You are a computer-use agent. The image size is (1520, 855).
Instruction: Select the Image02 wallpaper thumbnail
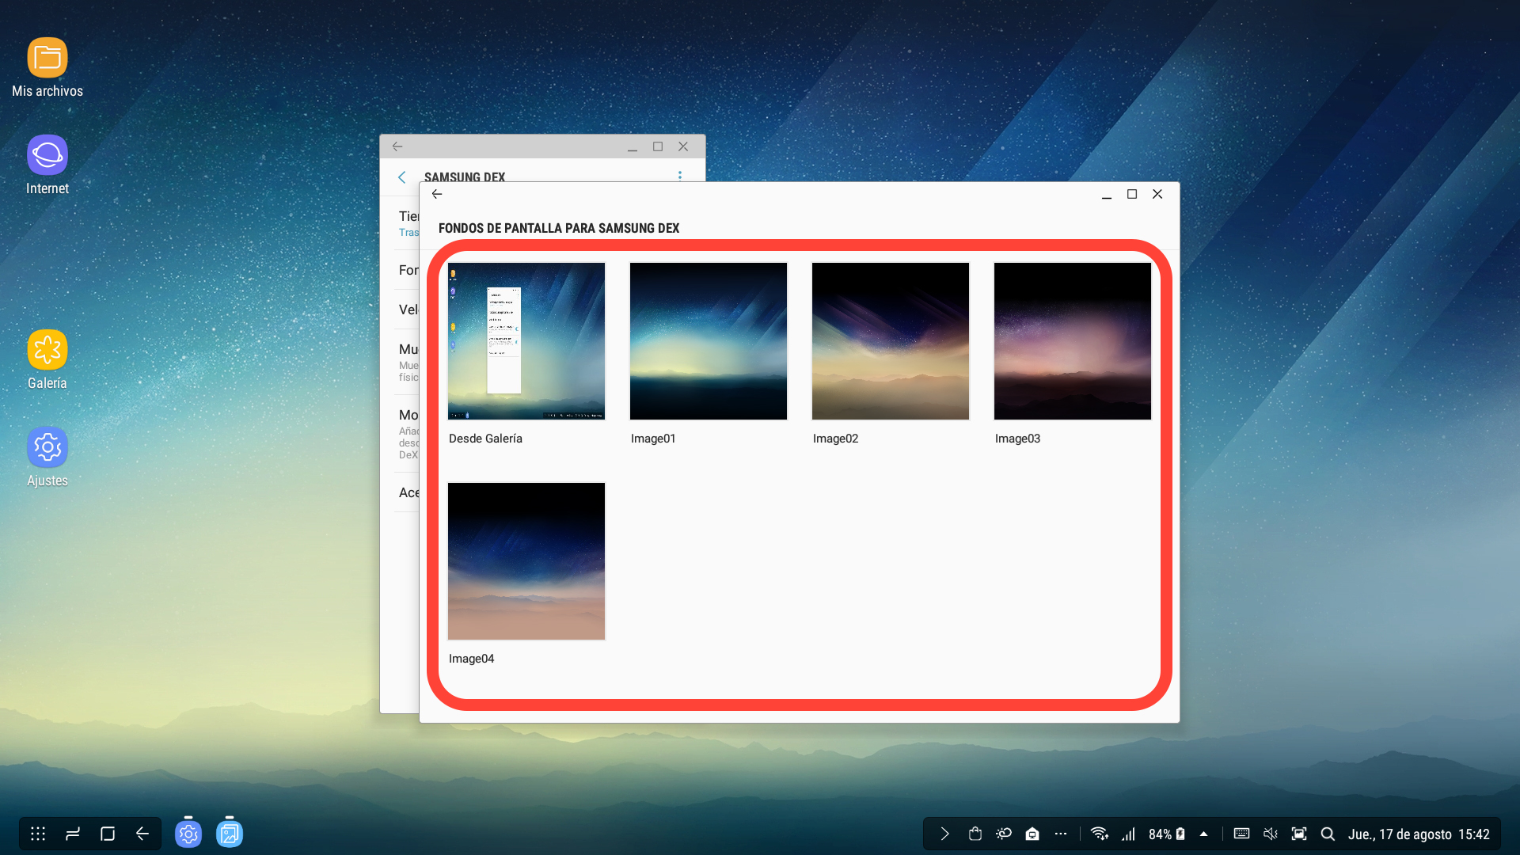(891, 341)
